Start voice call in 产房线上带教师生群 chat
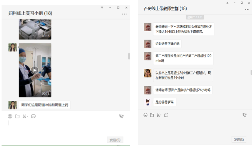 click(x=244, y=115)
